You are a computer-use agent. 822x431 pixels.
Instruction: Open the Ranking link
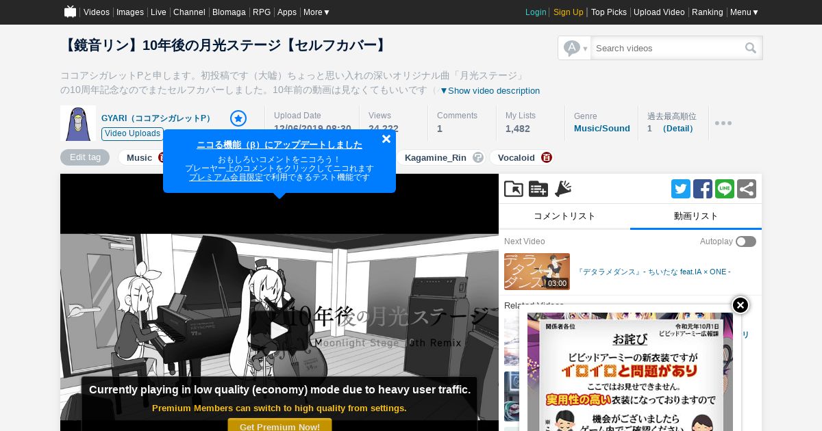[708, 12]
